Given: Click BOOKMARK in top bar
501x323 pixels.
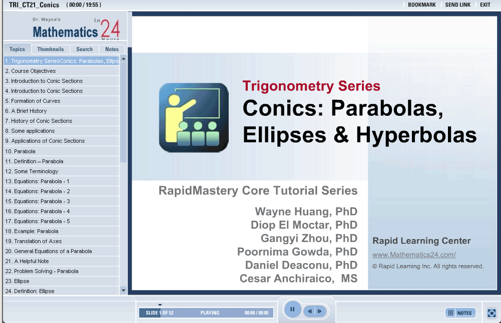Looking at the screenshot, I should 422,5.
